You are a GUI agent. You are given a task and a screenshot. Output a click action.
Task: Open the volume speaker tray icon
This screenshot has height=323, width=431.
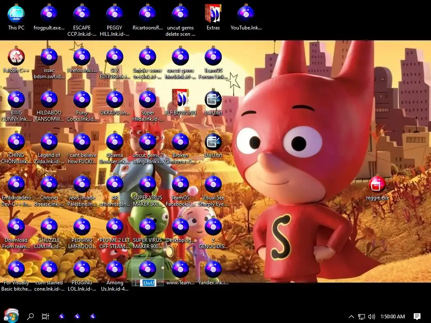[371, 317]
